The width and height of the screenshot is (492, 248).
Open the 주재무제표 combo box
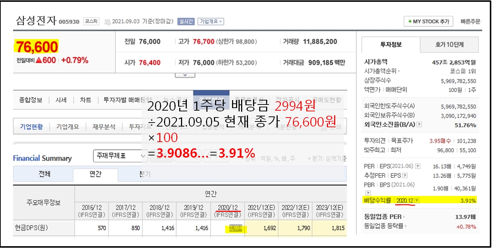tap(121, 156)
